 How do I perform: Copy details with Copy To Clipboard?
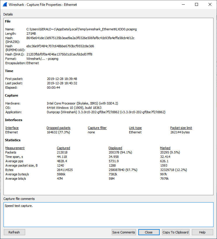(x=175, y=232)
